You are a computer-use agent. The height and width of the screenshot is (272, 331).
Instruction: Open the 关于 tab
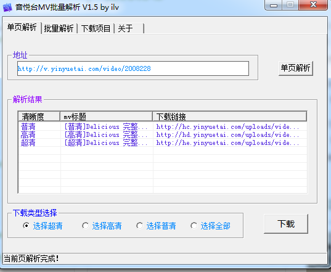pos(129,28)
